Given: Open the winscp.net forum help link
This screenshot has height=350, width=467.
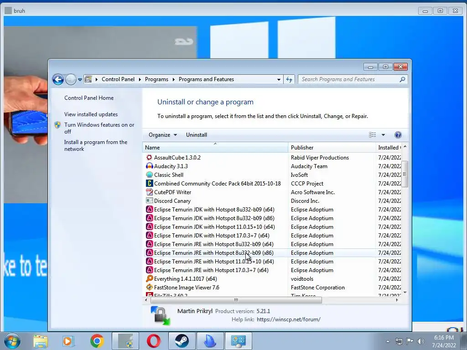Looking at the screenshot, I should tap(288, 319).
